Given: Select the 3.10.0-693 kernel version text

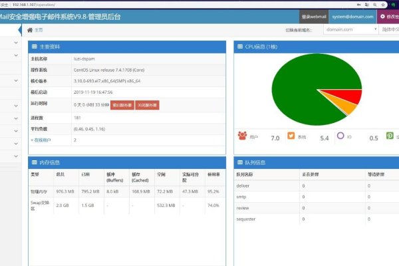Looking at the screenshot, I should [107, 81].
